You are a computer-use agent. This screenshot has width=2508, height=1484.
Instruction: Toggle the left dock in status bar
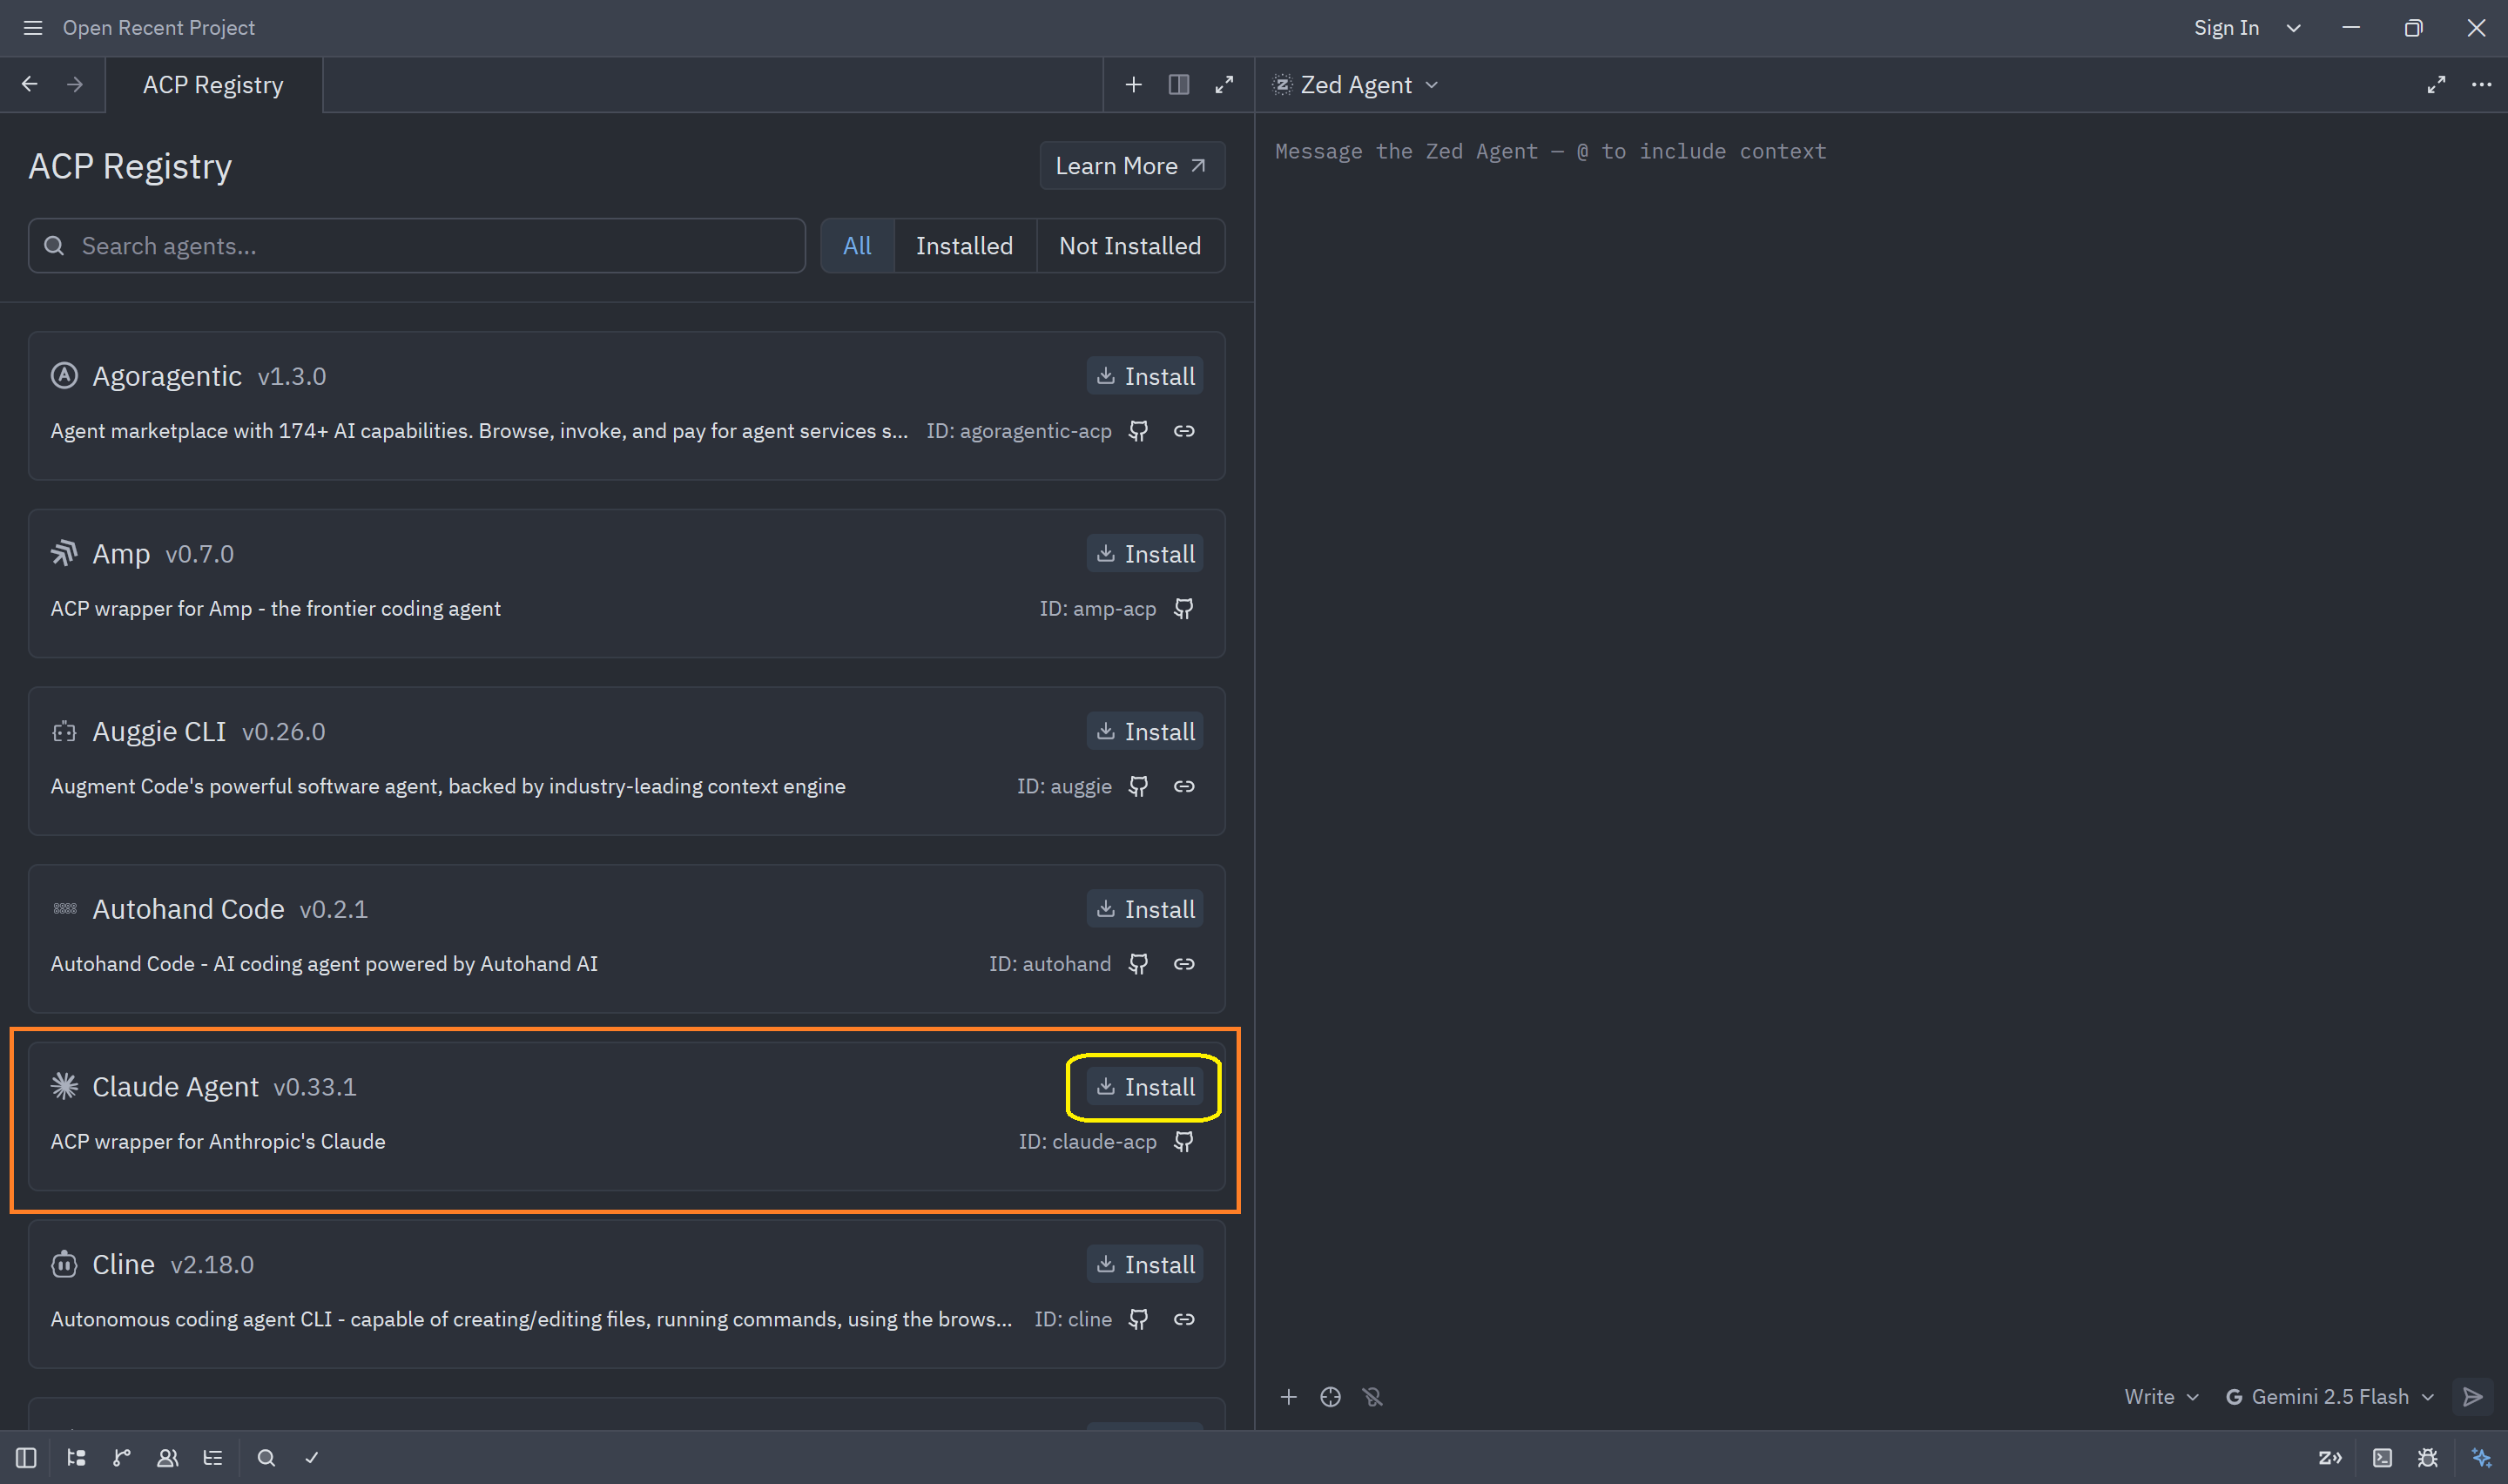(27, 1458)
